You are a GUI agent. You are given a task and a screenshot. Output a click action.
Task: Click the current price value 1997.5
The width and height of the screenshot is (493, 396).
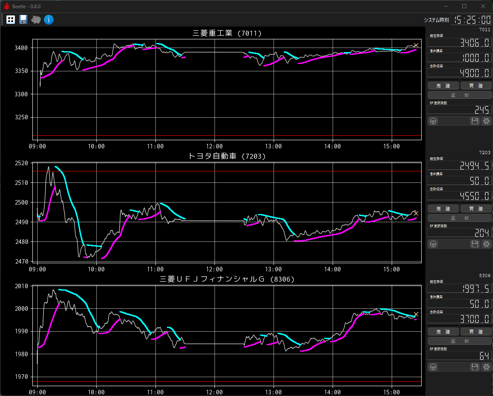pyautogui.click(x=459, y=289)
